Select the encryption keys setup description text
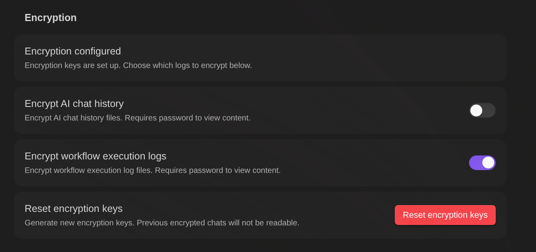This screenshot has height=252, width=536. click(x=138, y=65)
